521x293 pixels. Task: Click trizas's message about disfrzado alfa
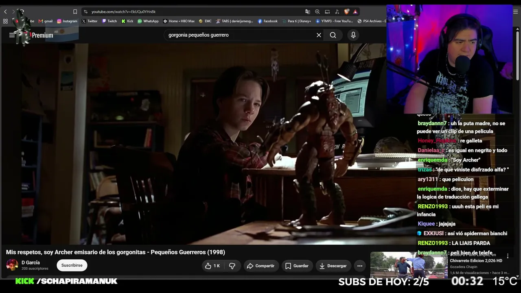tap(463, 170)
